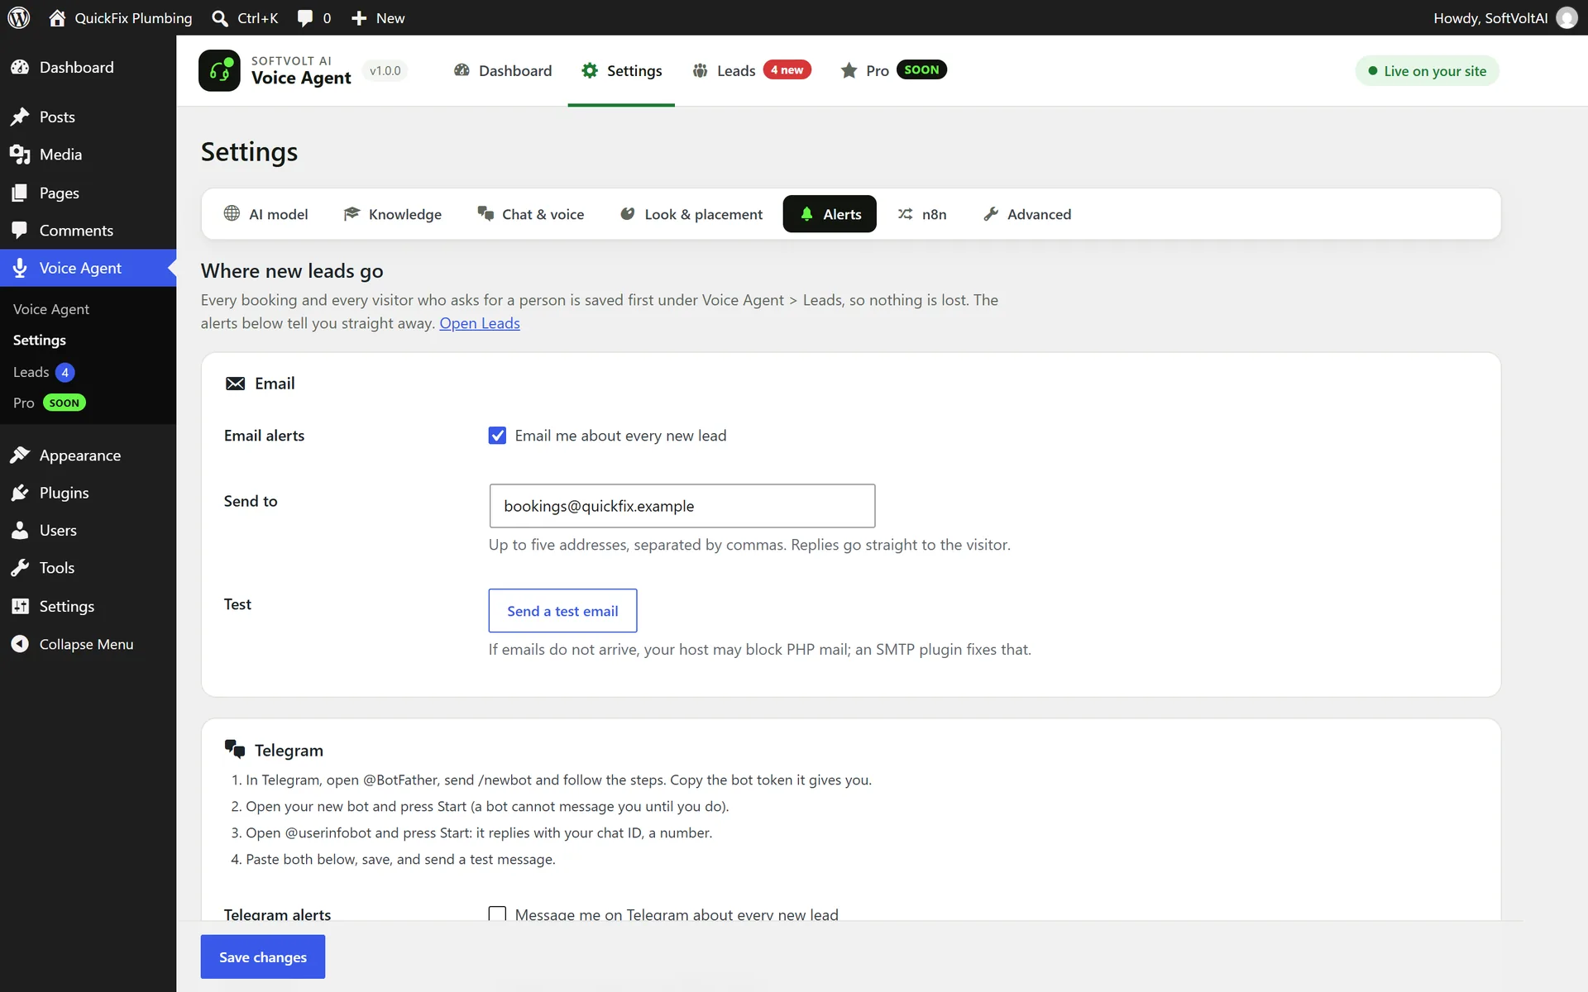The image size is (1588, 992).
Task: Open the comments bubble in admin bar
Action: pos(305,17)
